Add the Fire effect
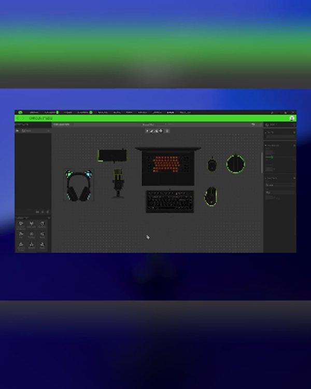This screenshot has width=311, height=389. pos(21,235)
